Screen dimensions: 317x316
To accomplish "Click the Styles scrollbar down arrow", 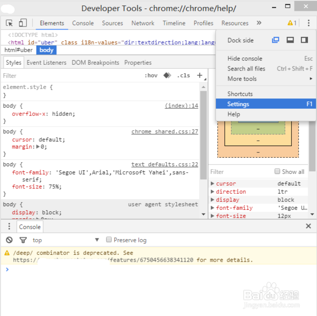I will [203, 214].
